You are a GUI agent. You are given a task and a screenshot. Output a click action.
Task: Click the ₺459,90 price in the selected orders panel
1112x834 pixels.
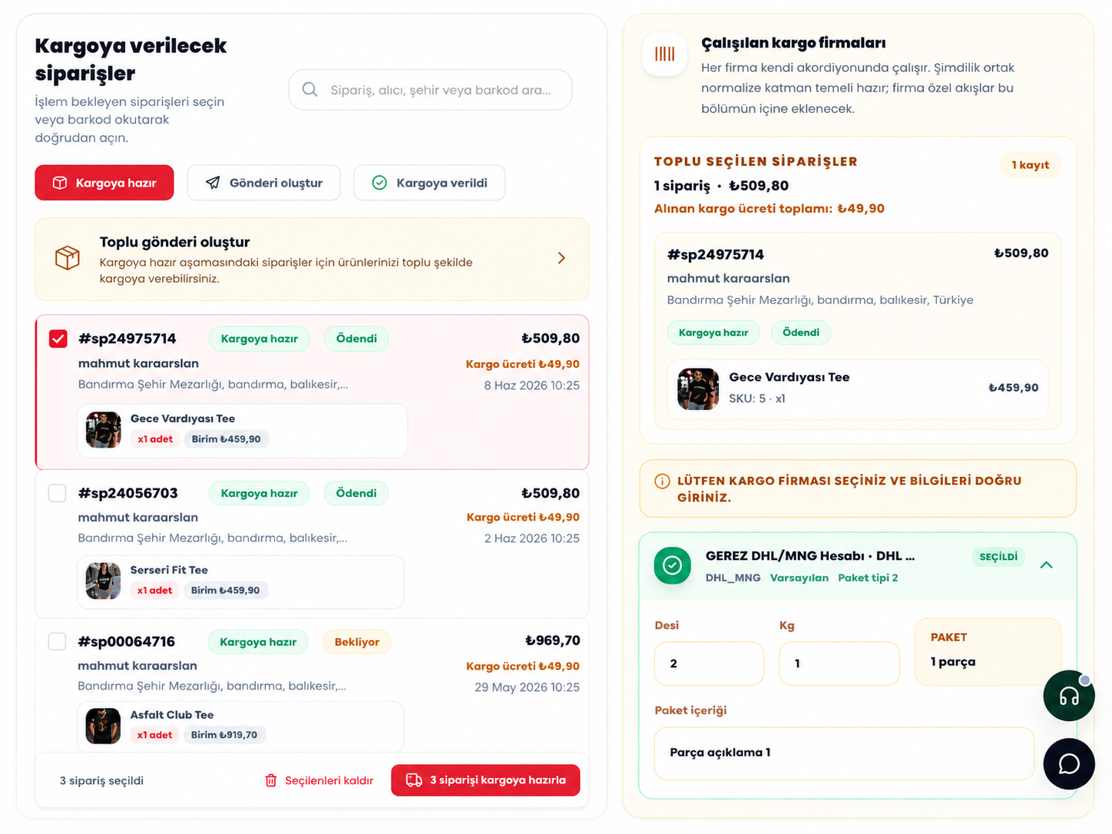tap(1014, 388)
